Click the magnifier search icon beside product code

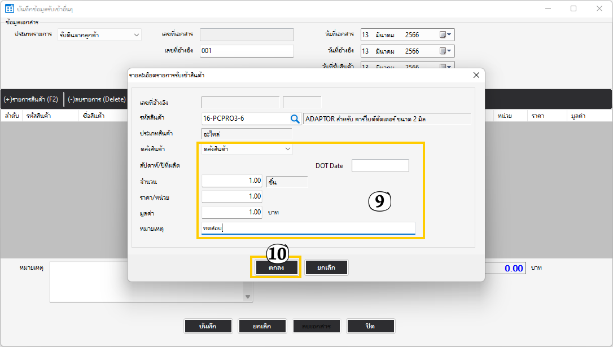295,118
